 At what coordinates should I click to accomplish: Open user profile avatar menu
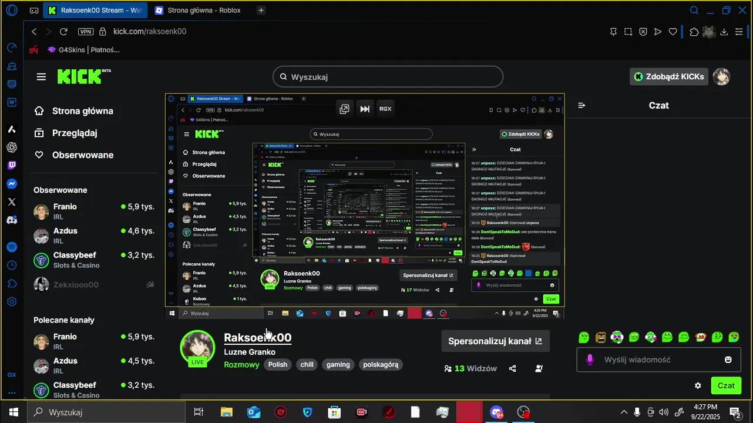click(721, 76)
